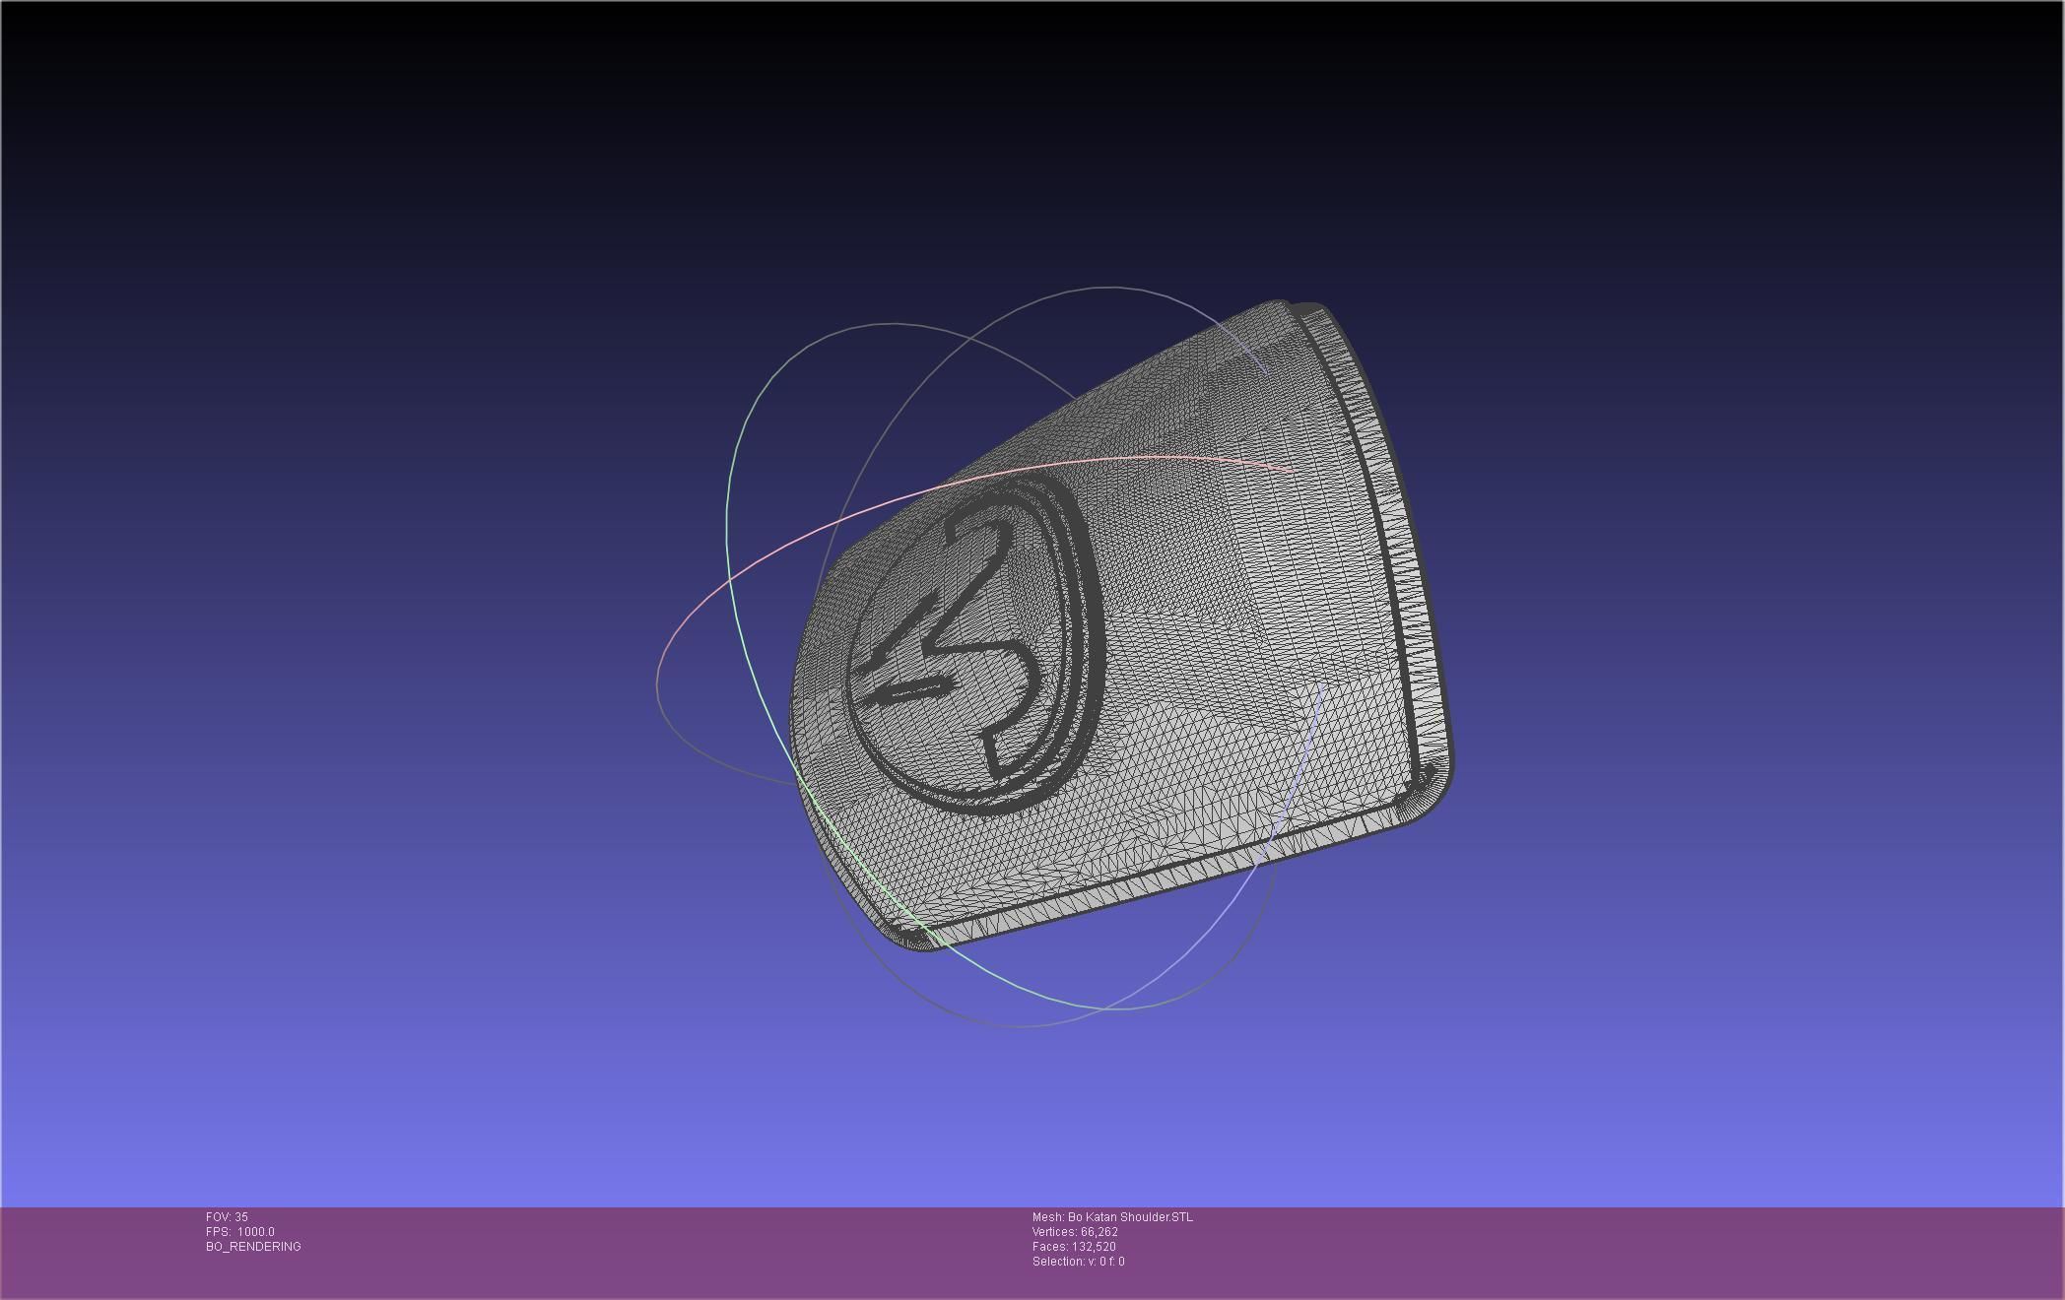Click the engraved emblem on the shoulder mesh
The width and height of the screenshot is (2065, 1300).
tap(975, 642)
